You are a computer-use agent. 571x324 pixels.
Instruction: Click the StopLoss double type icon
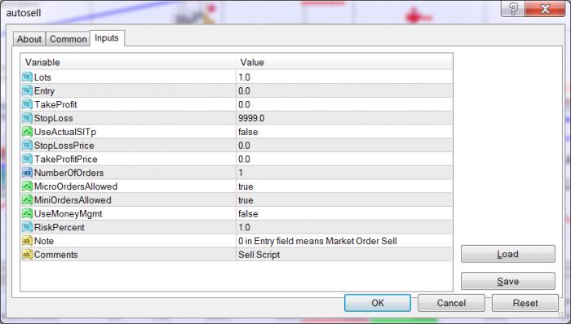(27, 118)
